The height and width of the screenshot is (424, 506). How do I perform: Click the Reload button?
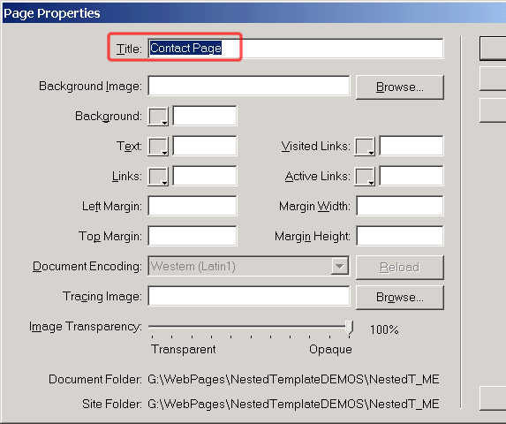400,267
